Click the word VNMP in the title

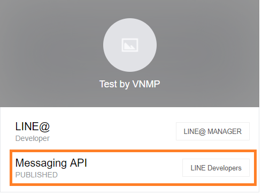(x=147, y=84)
